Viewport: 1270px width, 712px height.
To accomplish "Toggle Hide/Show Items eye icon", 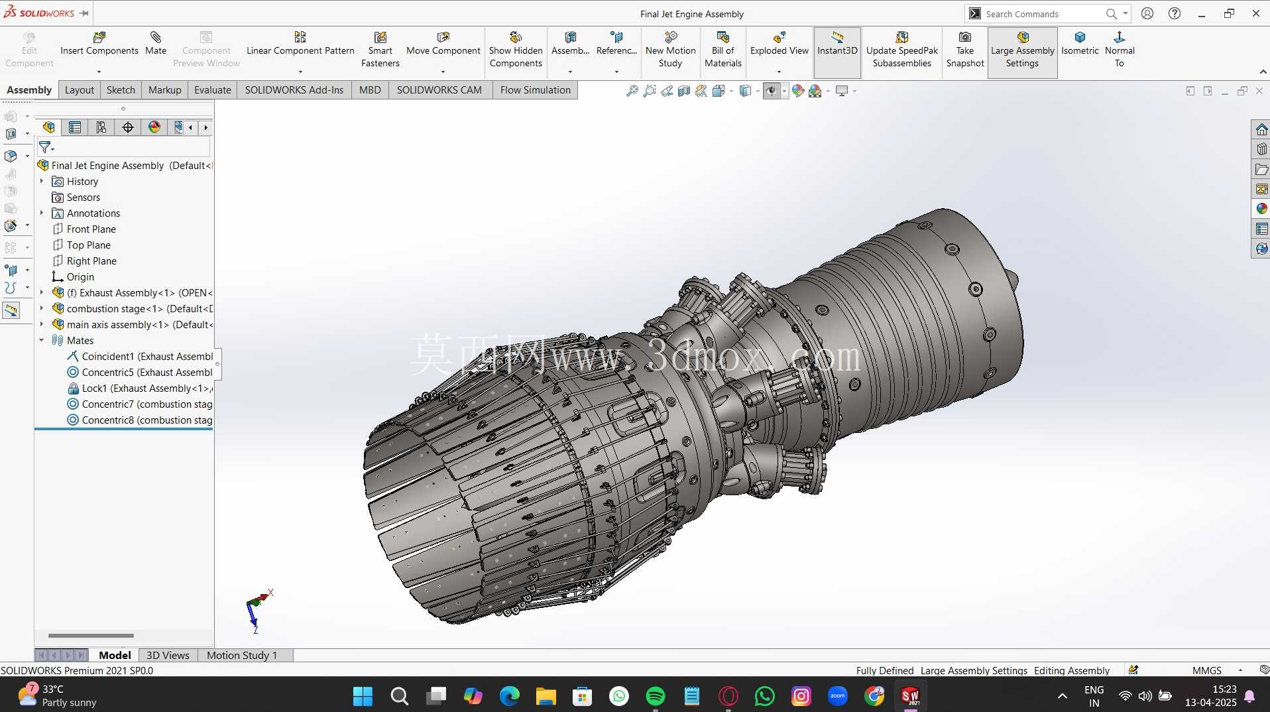I will point(772,91).
